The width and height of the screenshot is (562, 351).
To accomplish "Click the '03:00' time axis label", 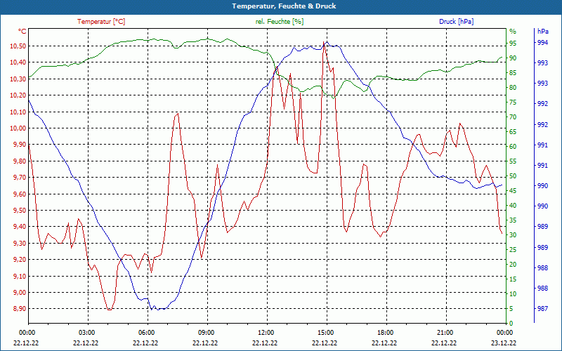I will click(87, 332).
